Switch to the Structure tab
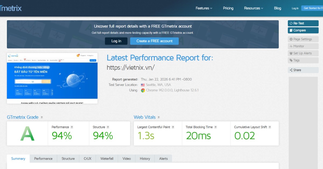This screenshot has height=169, width=323. tap(68, 159)
